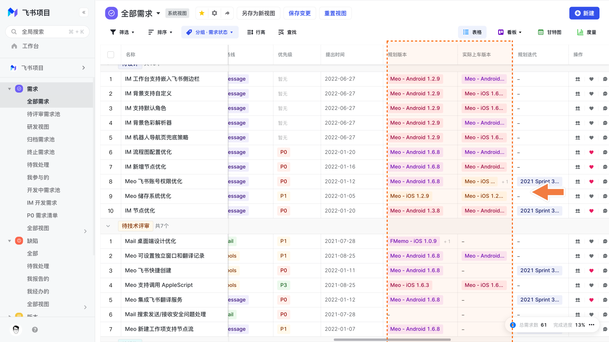Click the 缺陷 work item icon
Image resolution: width=609 pixels, height=342 pixels.
(19, 241)
